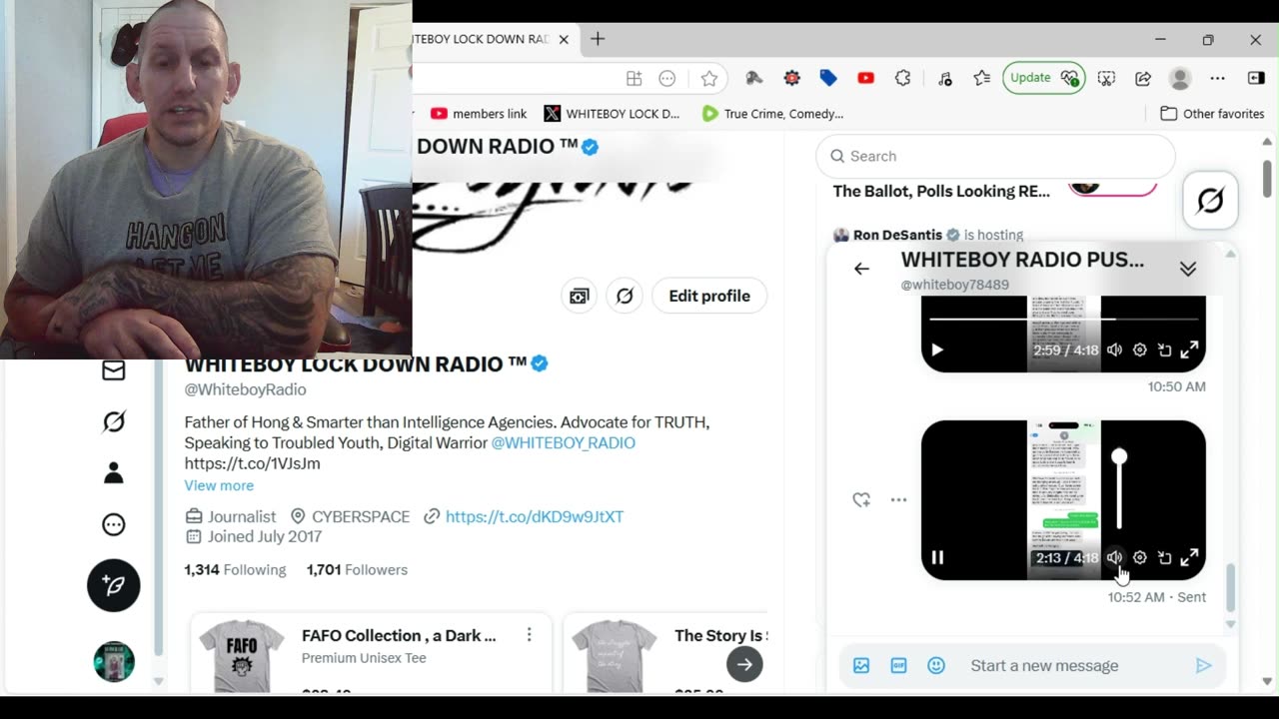Open settings on the 2:59 video

point(1139,350)
